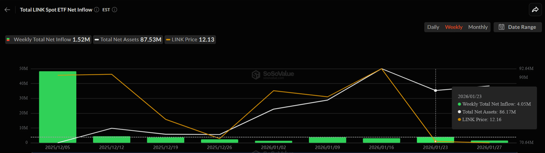Click the 2026/01/09 inflow bar

coord(327,140)
